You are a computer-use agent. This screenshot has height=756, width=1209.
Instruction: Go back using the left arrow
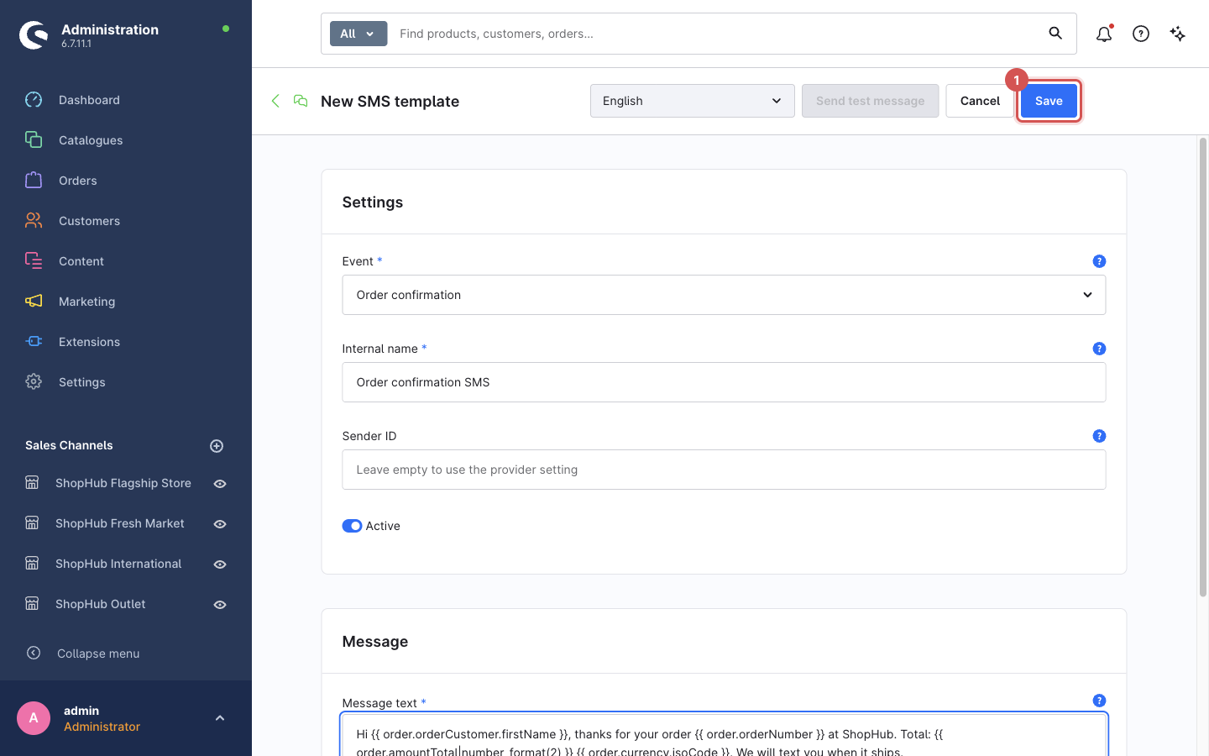click(x=275, y=101)
